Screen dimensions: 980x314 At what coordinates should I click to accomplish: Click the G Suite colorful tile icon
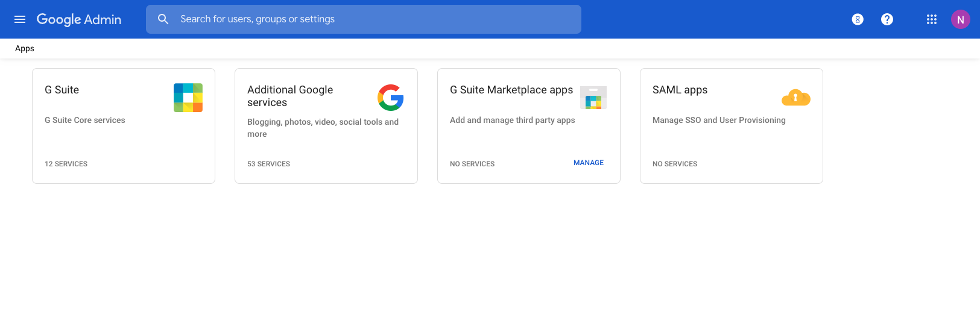[x=188, y=98]
